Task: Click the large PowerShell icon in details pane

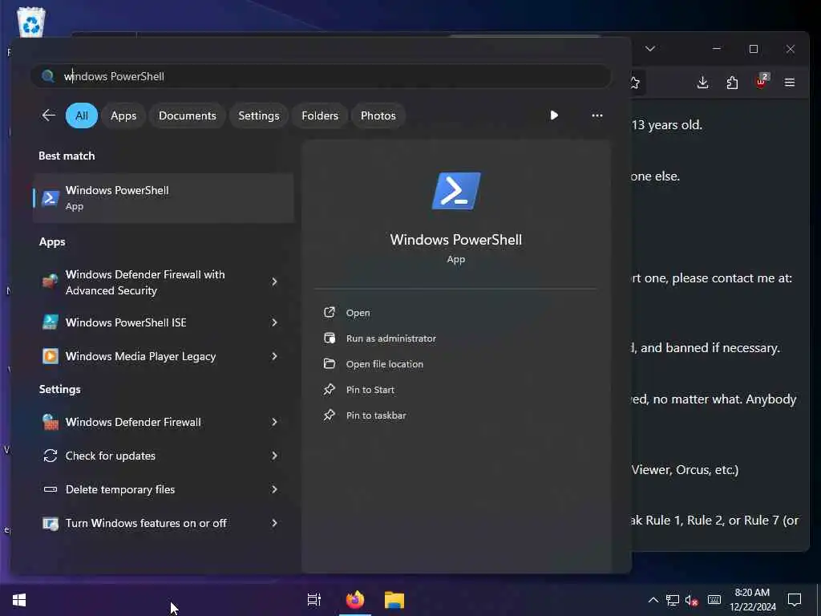Action: tap(456, 191)
